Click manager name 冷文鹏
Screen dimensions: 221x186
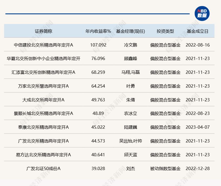pos(130,45)
